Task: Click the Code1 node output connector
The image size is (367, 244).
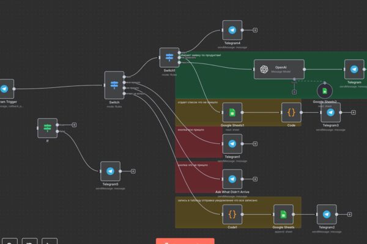Action: (242, 214)
